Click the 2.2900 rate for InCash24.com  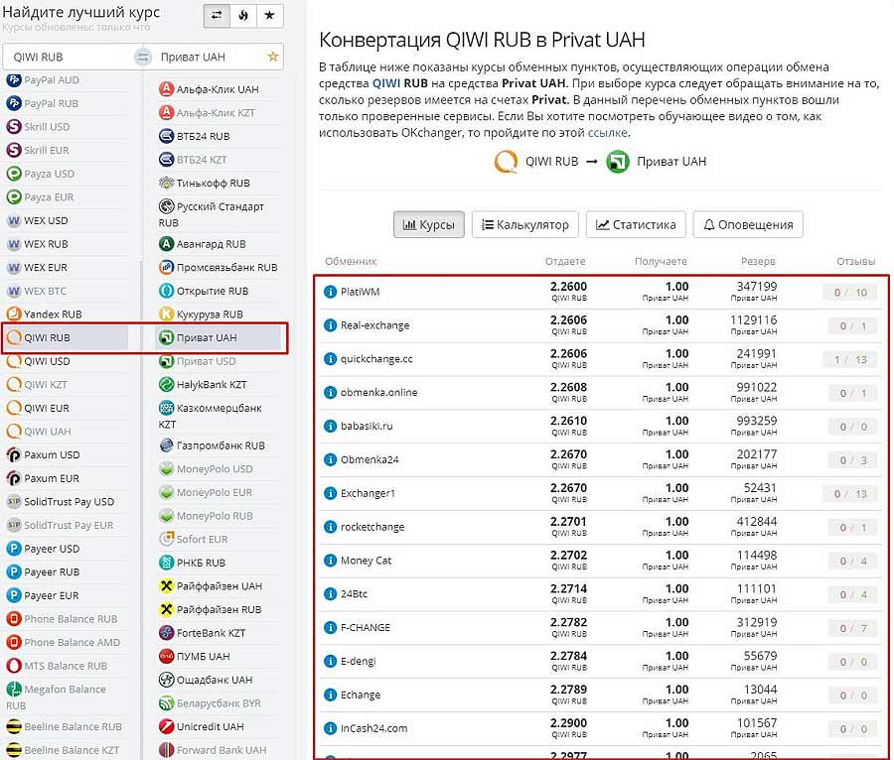click(568, 723)
